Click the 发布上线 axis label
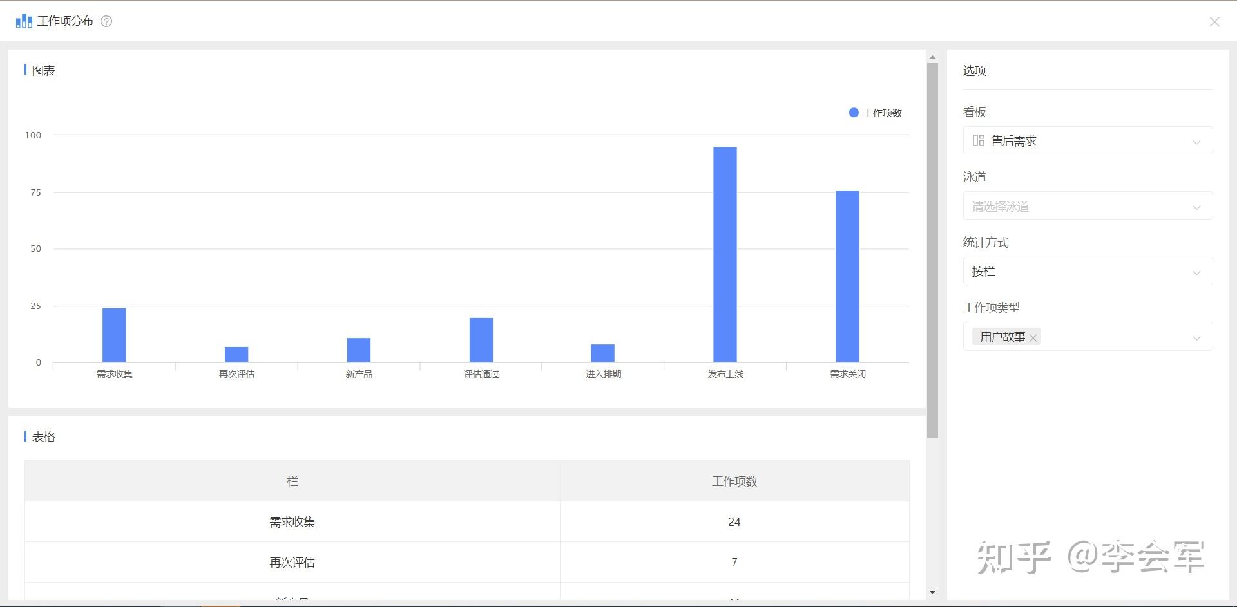Viewport: 1237px width, 607px height. [x=725, y=374]
